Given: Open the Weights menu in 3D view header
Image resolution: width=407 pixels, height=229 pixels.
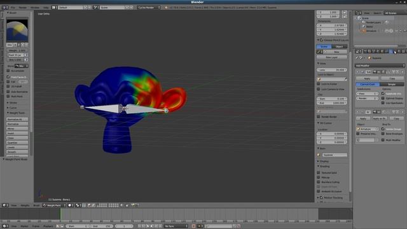Looking at the screenshot, I should tap(25, 205).
